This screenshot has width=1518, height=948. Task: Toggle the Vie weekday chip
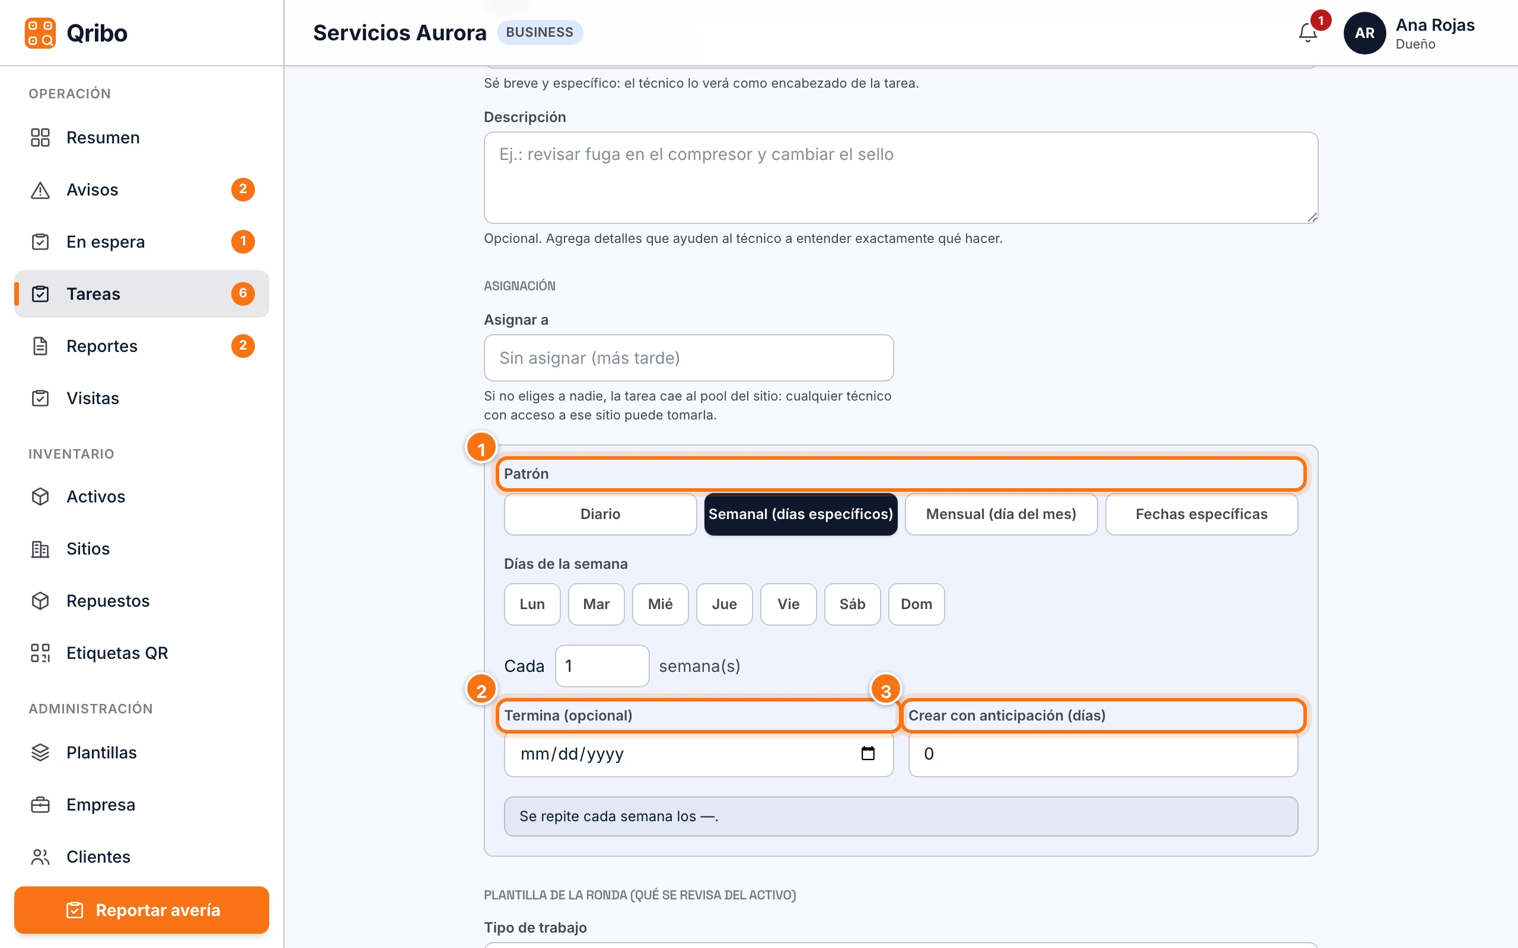coord(788,604)
